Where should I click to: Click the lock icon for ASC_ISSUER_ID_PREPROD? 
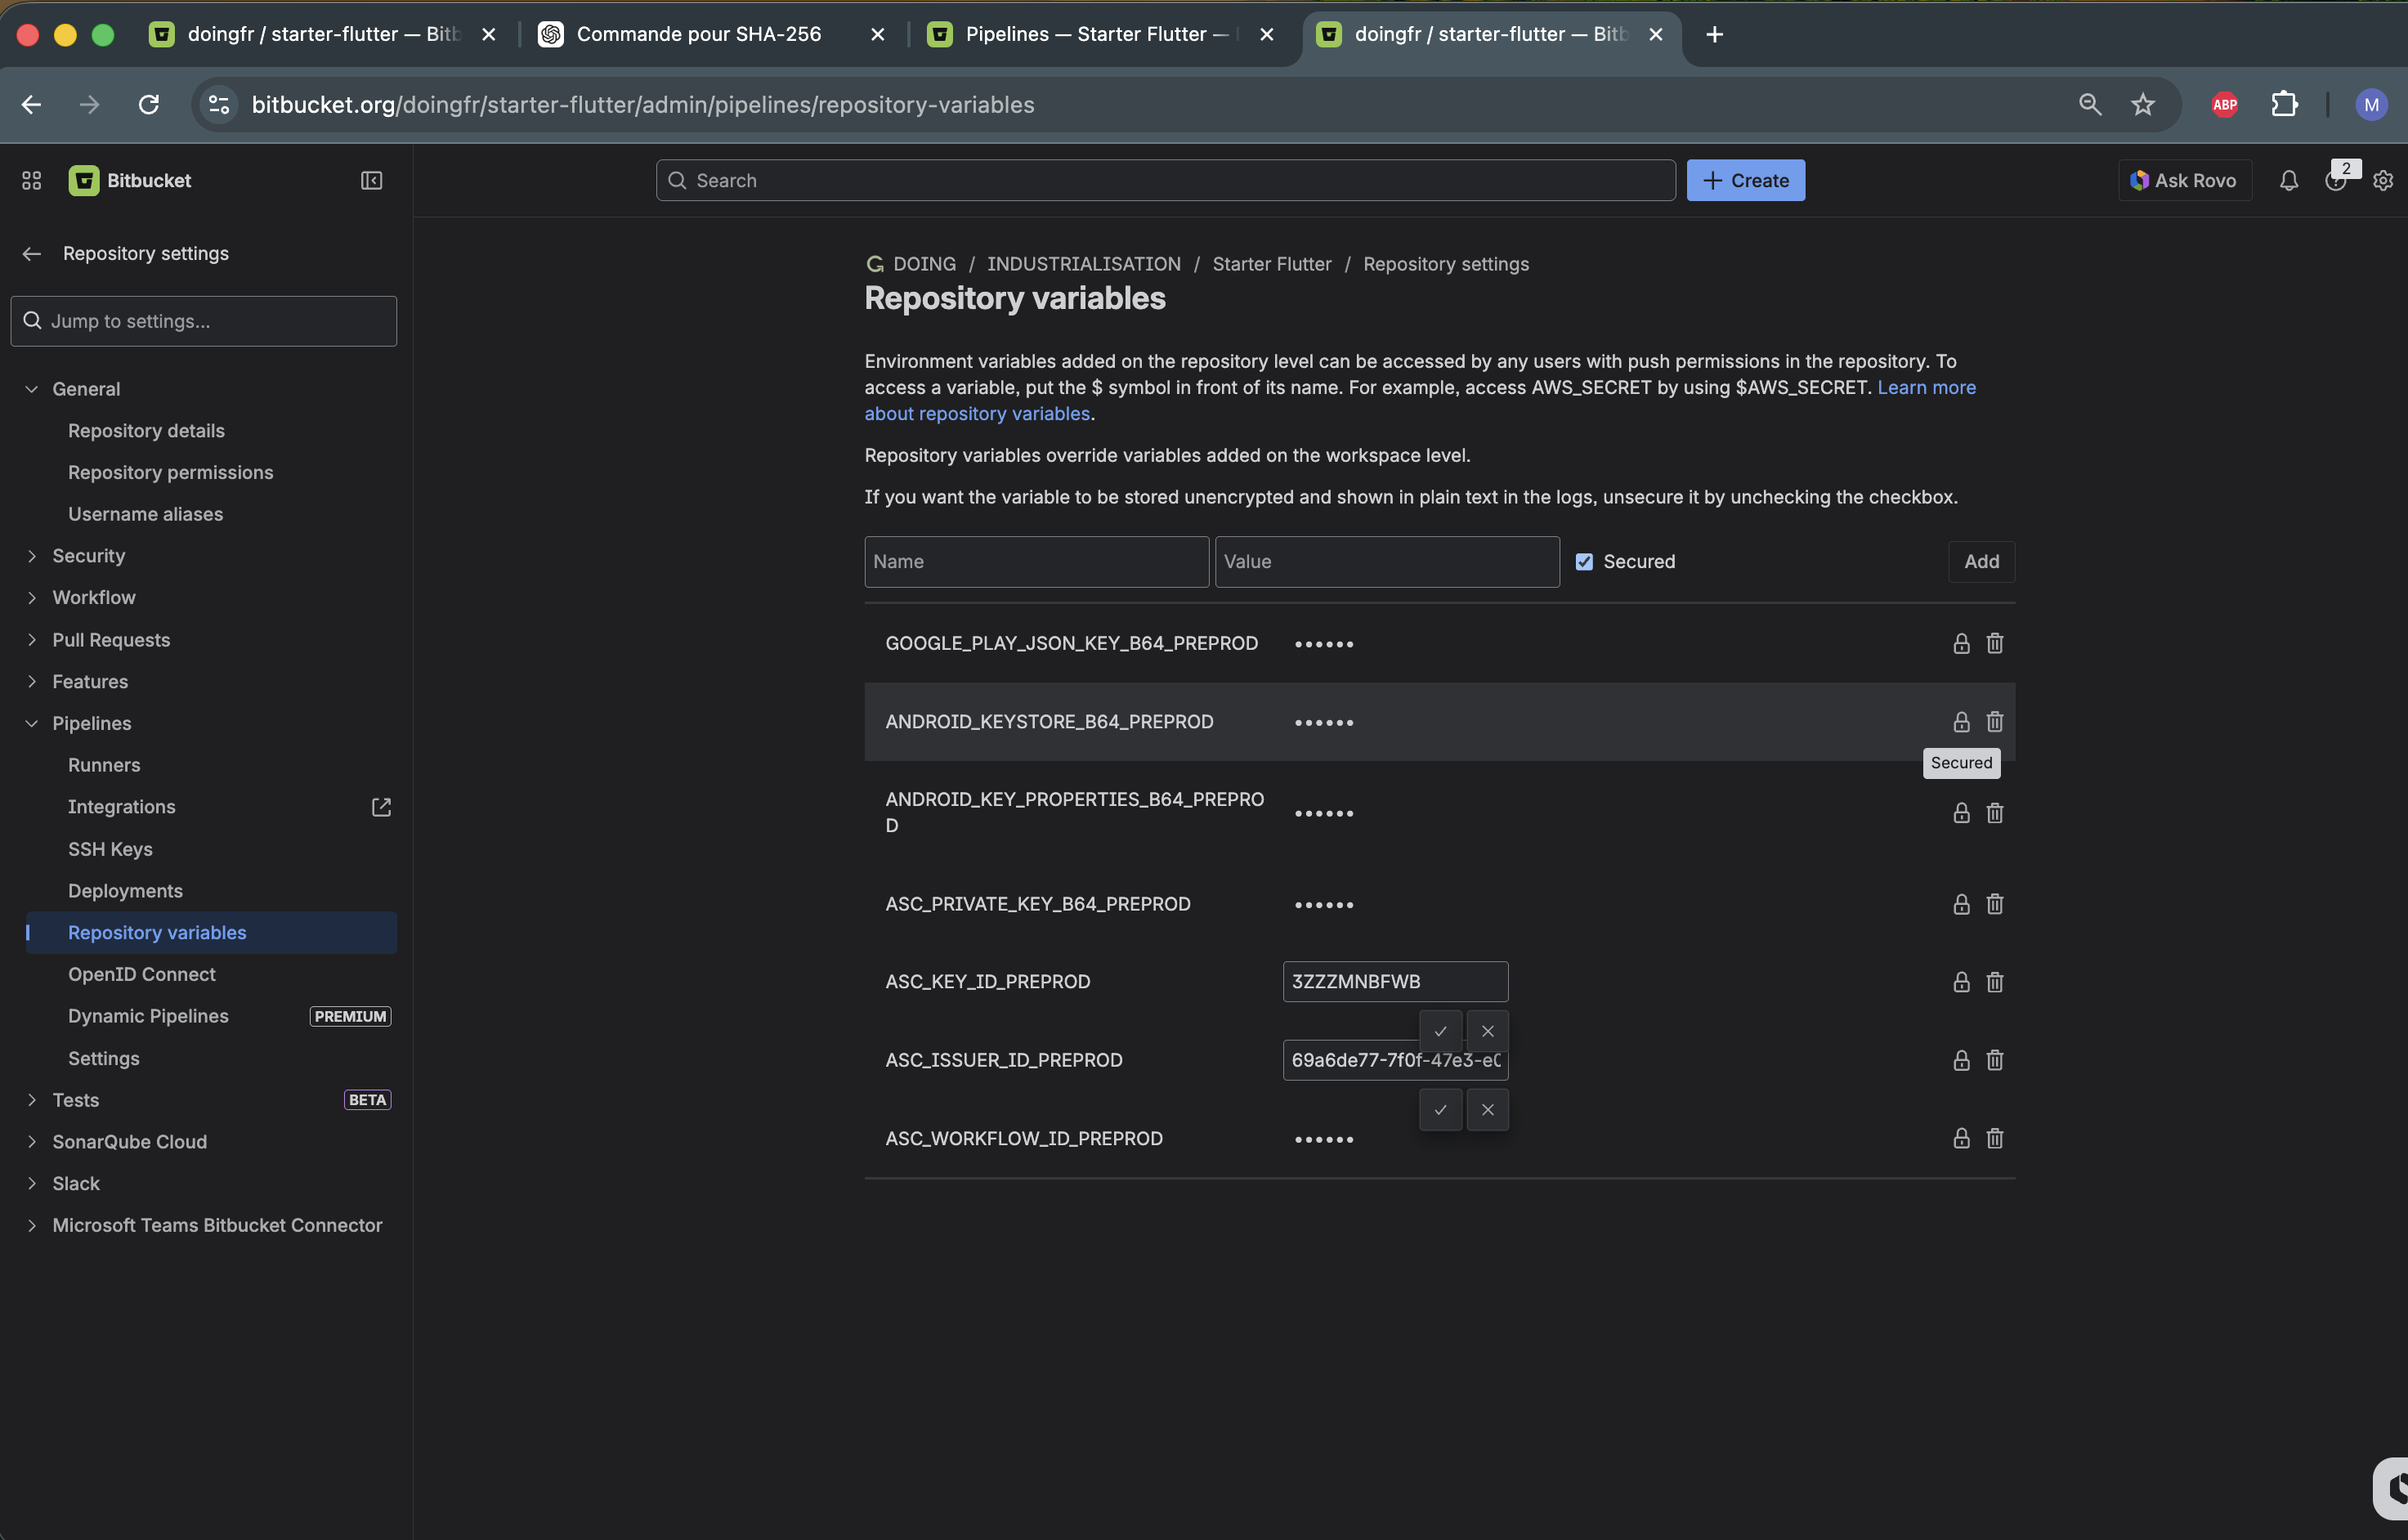[1961, 1060]
